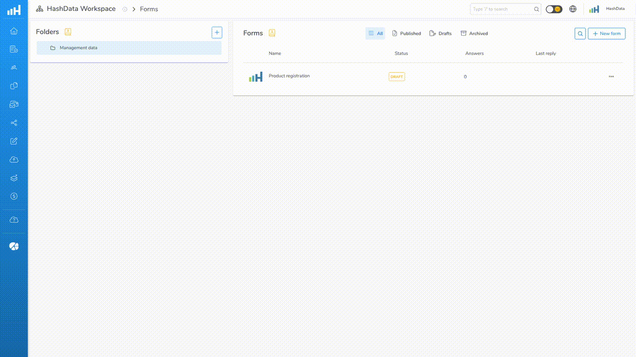This screenshot has height=357, width=636.
Task: Select the Published filter
Action: pyautogui.click(x=406, y=33)
